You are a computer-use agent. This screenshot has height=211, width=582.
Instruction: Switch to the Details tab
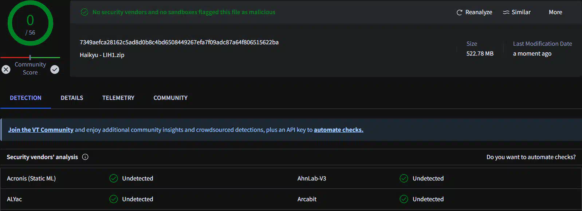point(72,98)
